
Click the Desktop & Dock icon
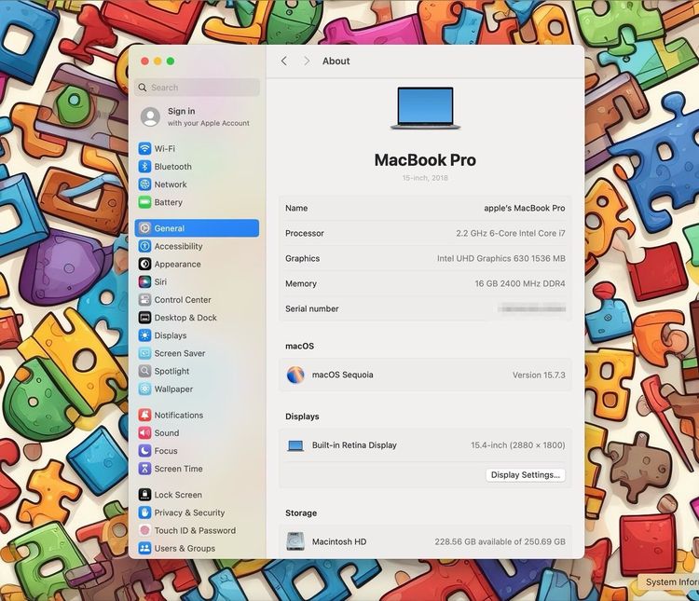[x=144, y=318]
